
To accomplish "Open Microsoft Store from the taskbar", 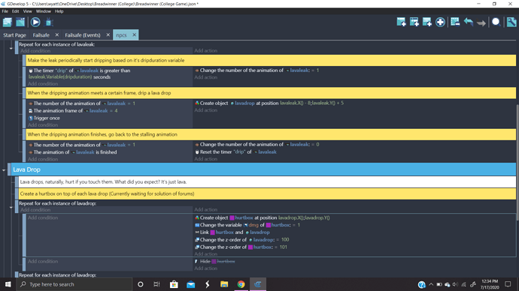I will 174,284.
